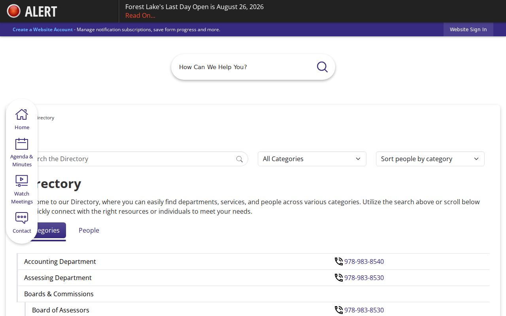The height and width of the screenshot is (316, 506).
Task: Open the Contact chat bubble icon
Action: 22,218
